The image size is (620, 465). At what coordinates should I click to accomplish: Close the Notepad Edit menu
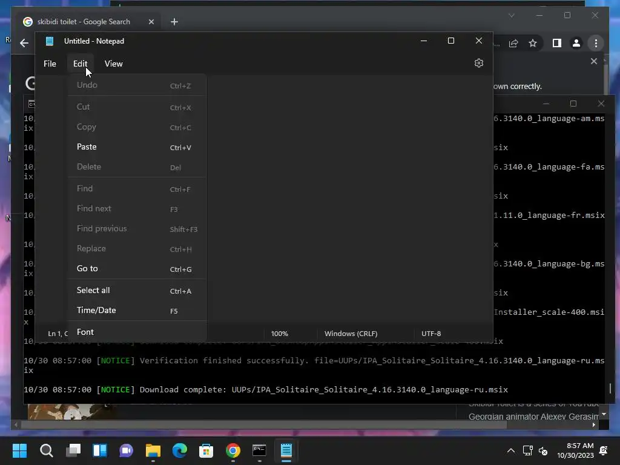tap(81, 64)
